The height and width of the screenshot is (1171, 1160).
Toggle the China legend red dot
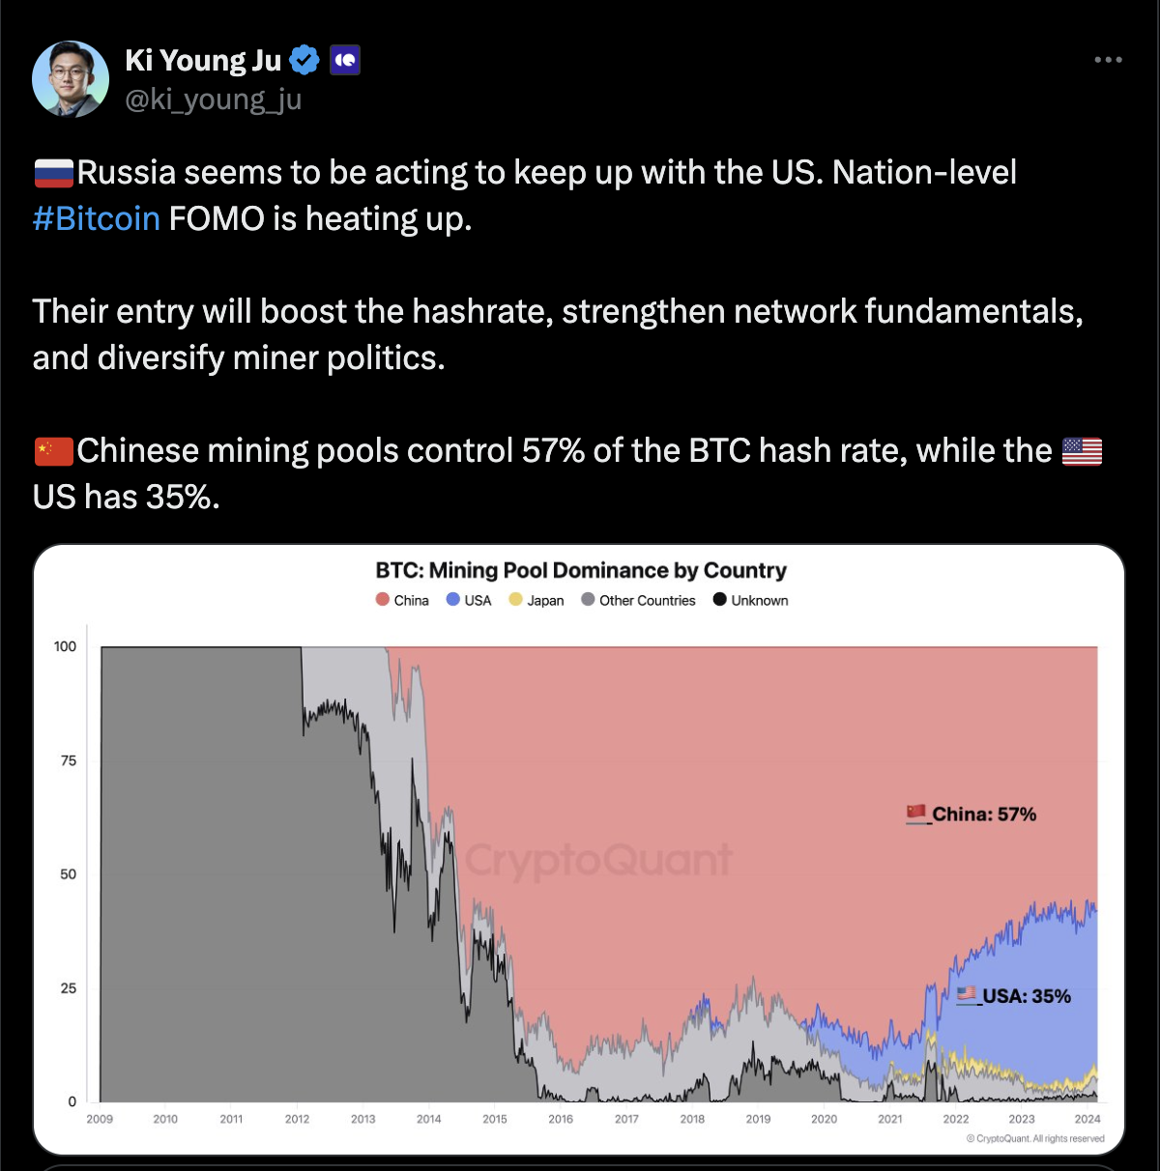tap(383, 600)
